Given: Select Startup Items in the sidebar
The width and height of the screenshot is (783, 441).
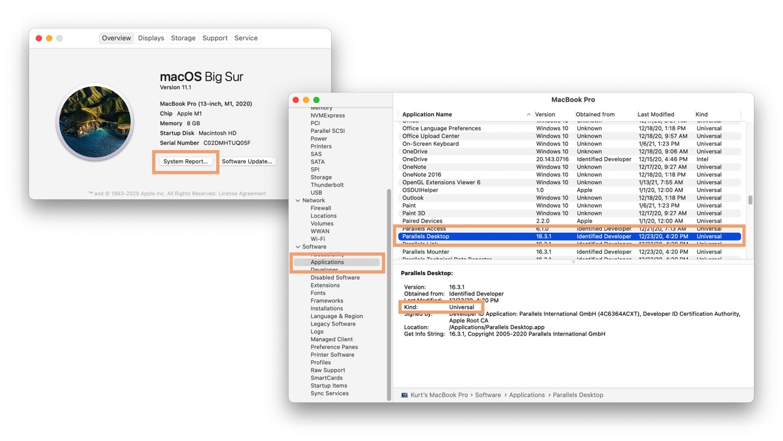Looking at the screenshot, I should [329, 386].
